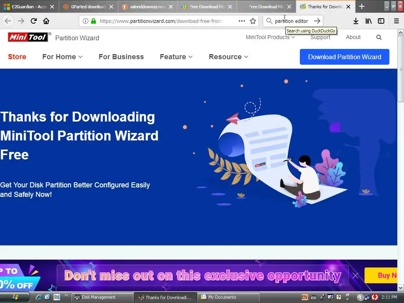
Task: Open a new browser tab
Action: pyautogui.click(x=361, y=7)
